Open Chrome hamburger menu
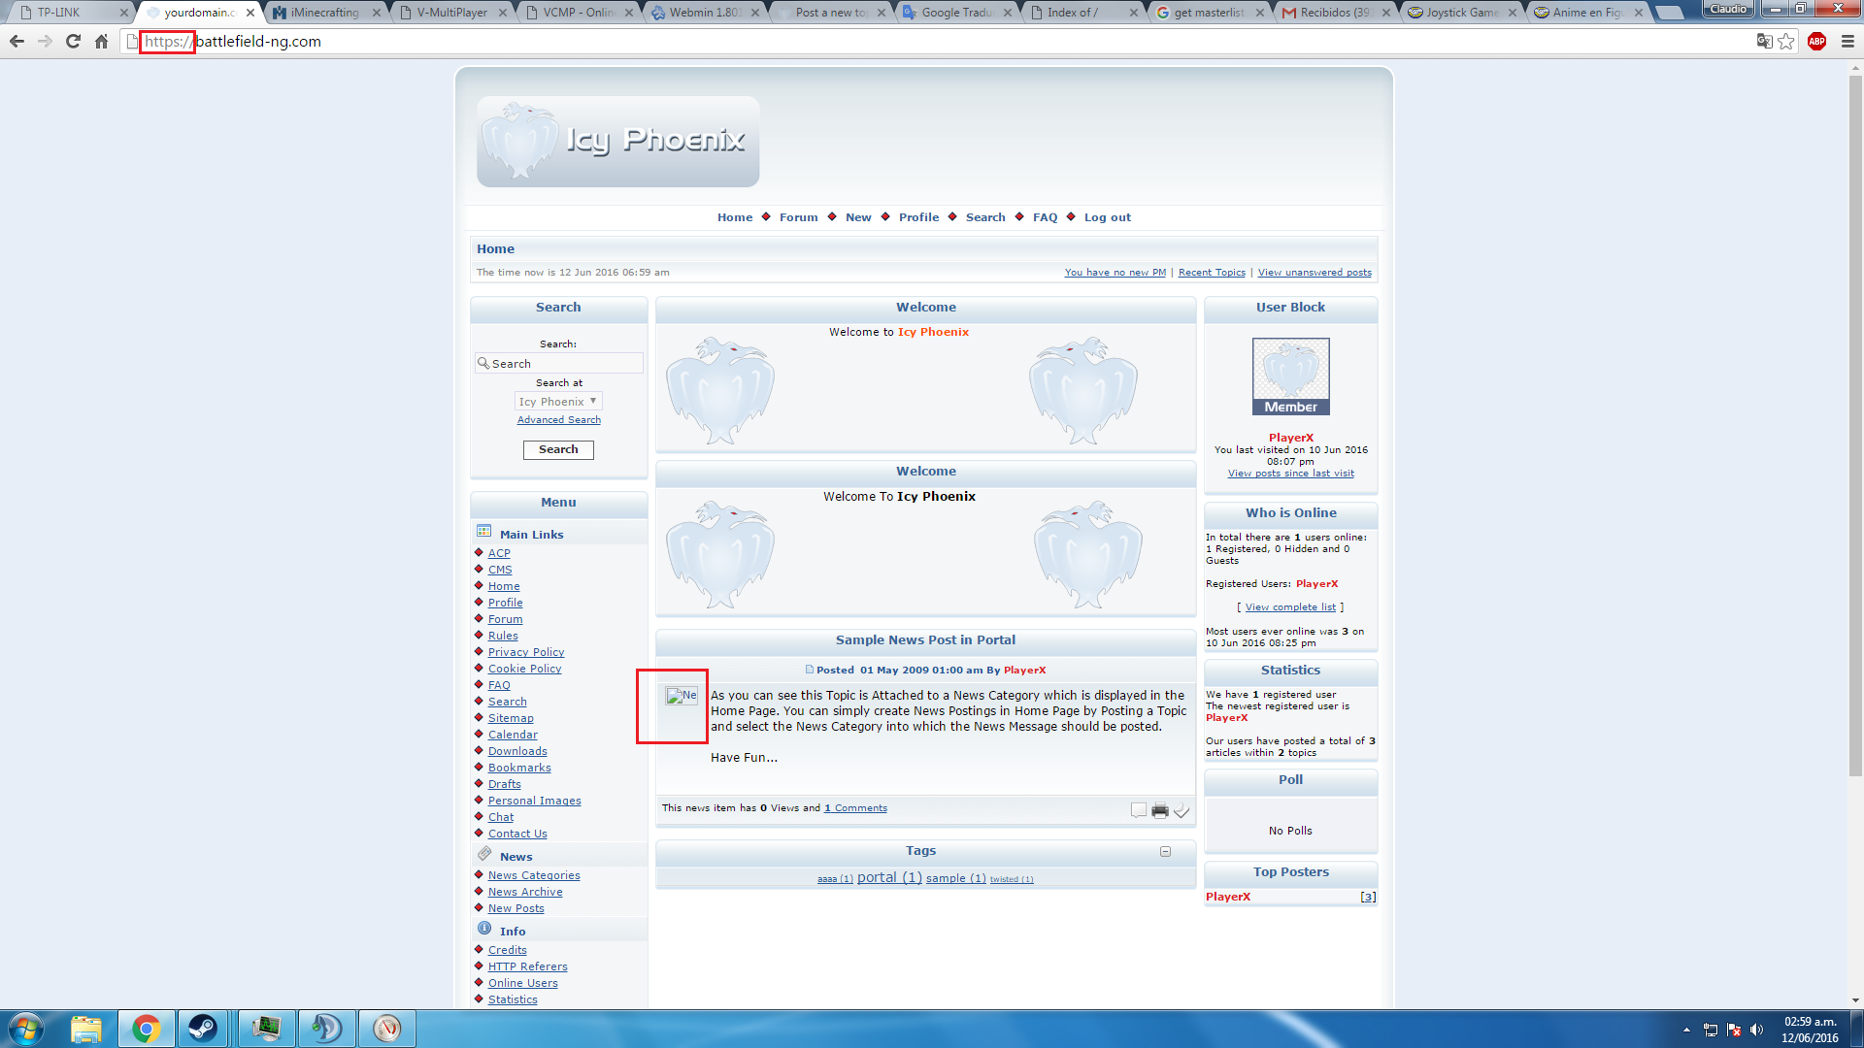1864x1048 pixels. click(1847, 42)
